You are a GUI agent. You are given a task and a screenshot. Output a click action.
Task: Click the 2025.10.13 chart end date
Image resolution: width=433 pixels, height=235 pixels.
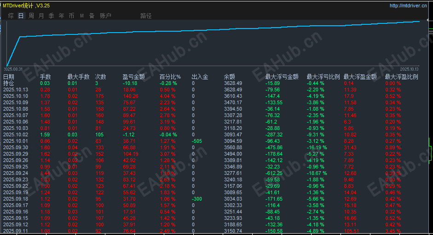click(409, 69)
